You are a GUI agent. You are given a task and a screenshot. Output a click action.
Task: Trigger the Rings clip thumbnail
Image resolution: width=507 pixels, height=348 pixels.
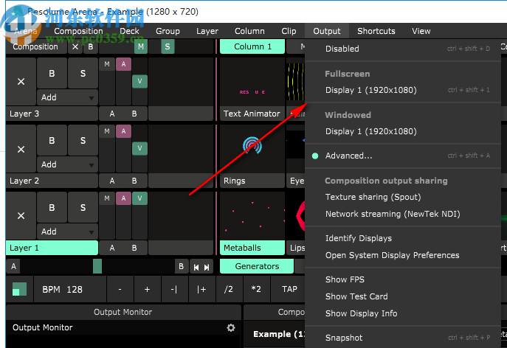coord(252,149)
